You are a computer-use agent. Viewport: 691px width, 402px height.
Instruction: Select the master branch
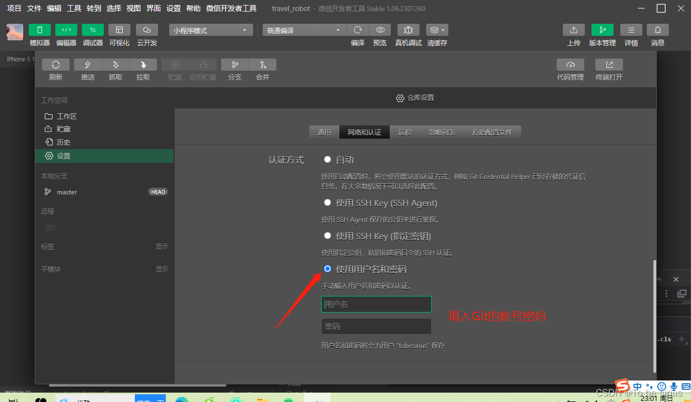click(x=104, y=192)
